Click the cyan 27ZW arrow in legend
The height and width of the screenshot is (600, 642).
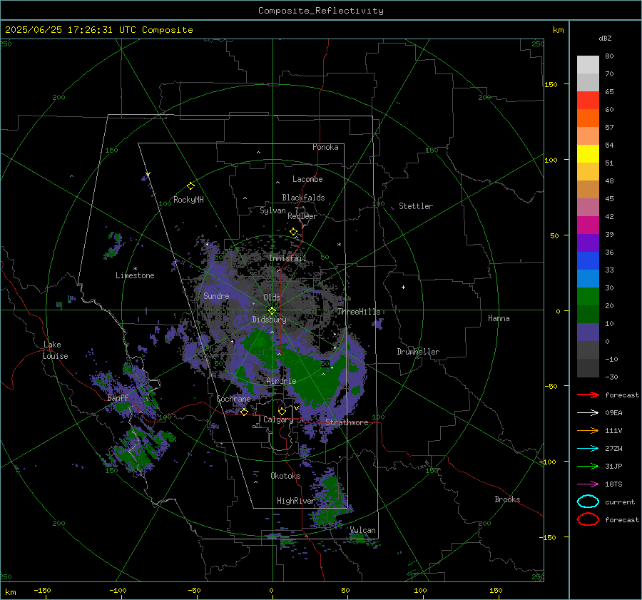tap(588, 449)
